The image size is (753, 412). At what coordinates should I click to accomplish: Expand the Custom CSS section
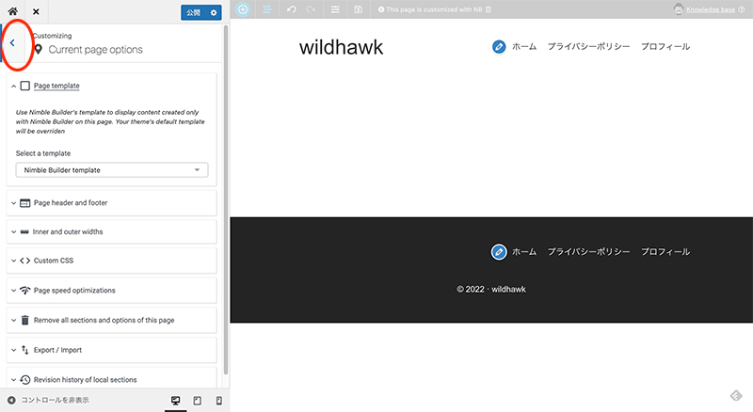(x=112, y=261)
